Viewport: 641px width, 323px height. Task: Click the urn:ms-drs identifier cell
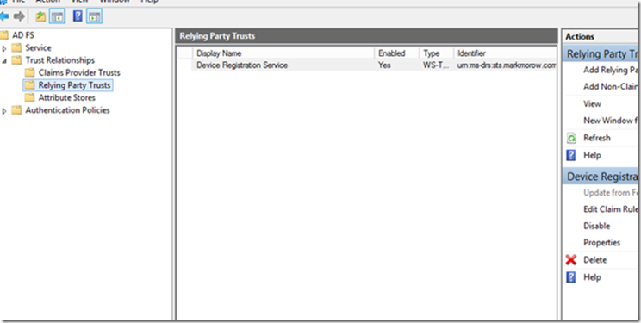507,65
